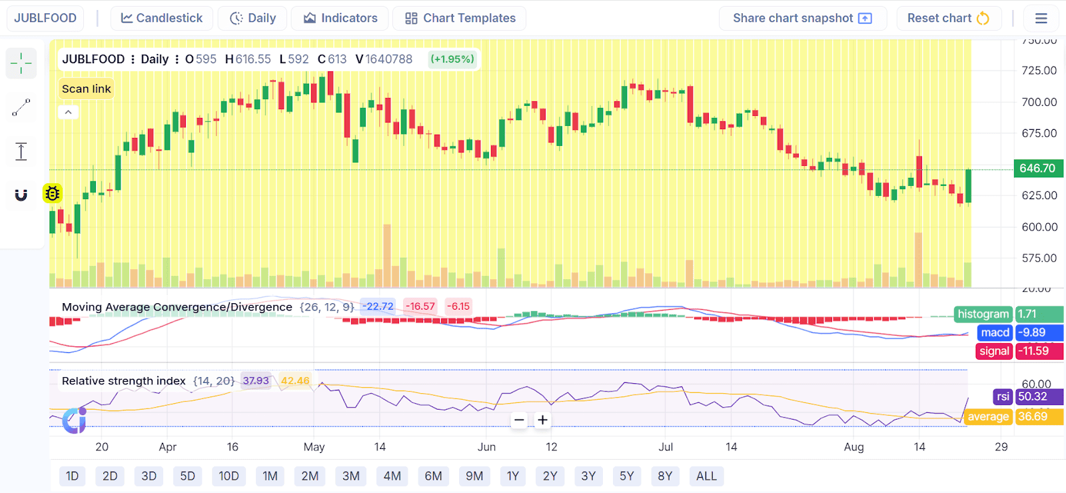Toggle the magnet snap tool
This screenshot has height=493, width=1066.
click(x=21, y=195)
